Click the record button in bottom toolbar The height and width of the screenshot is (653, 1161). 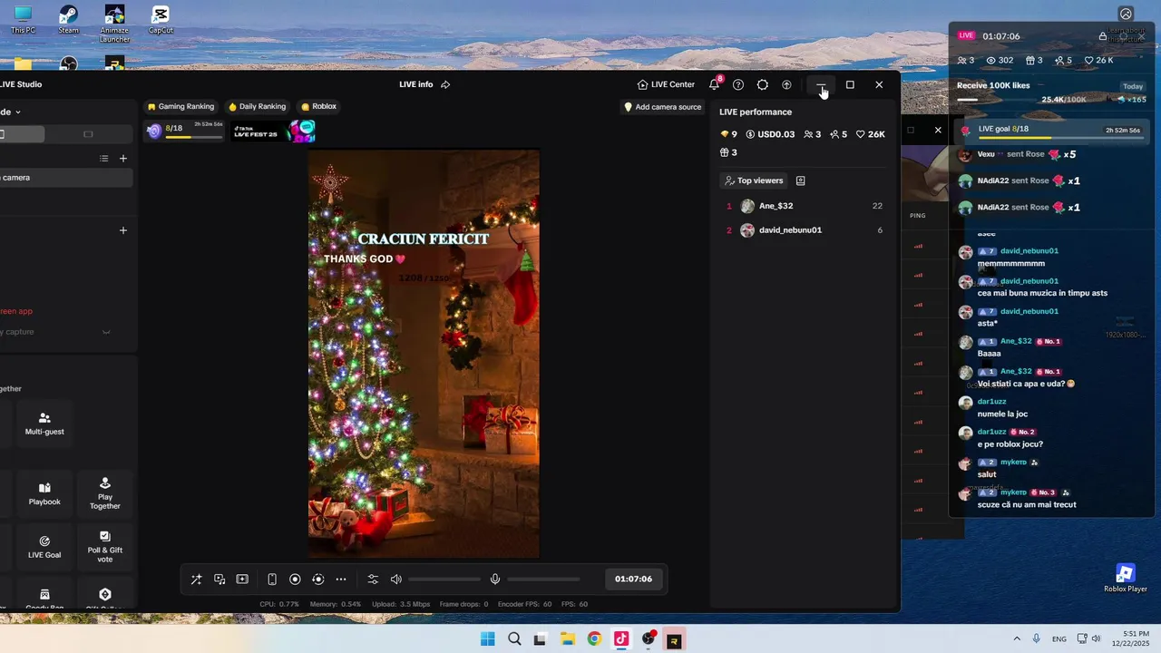coord(295,580)
